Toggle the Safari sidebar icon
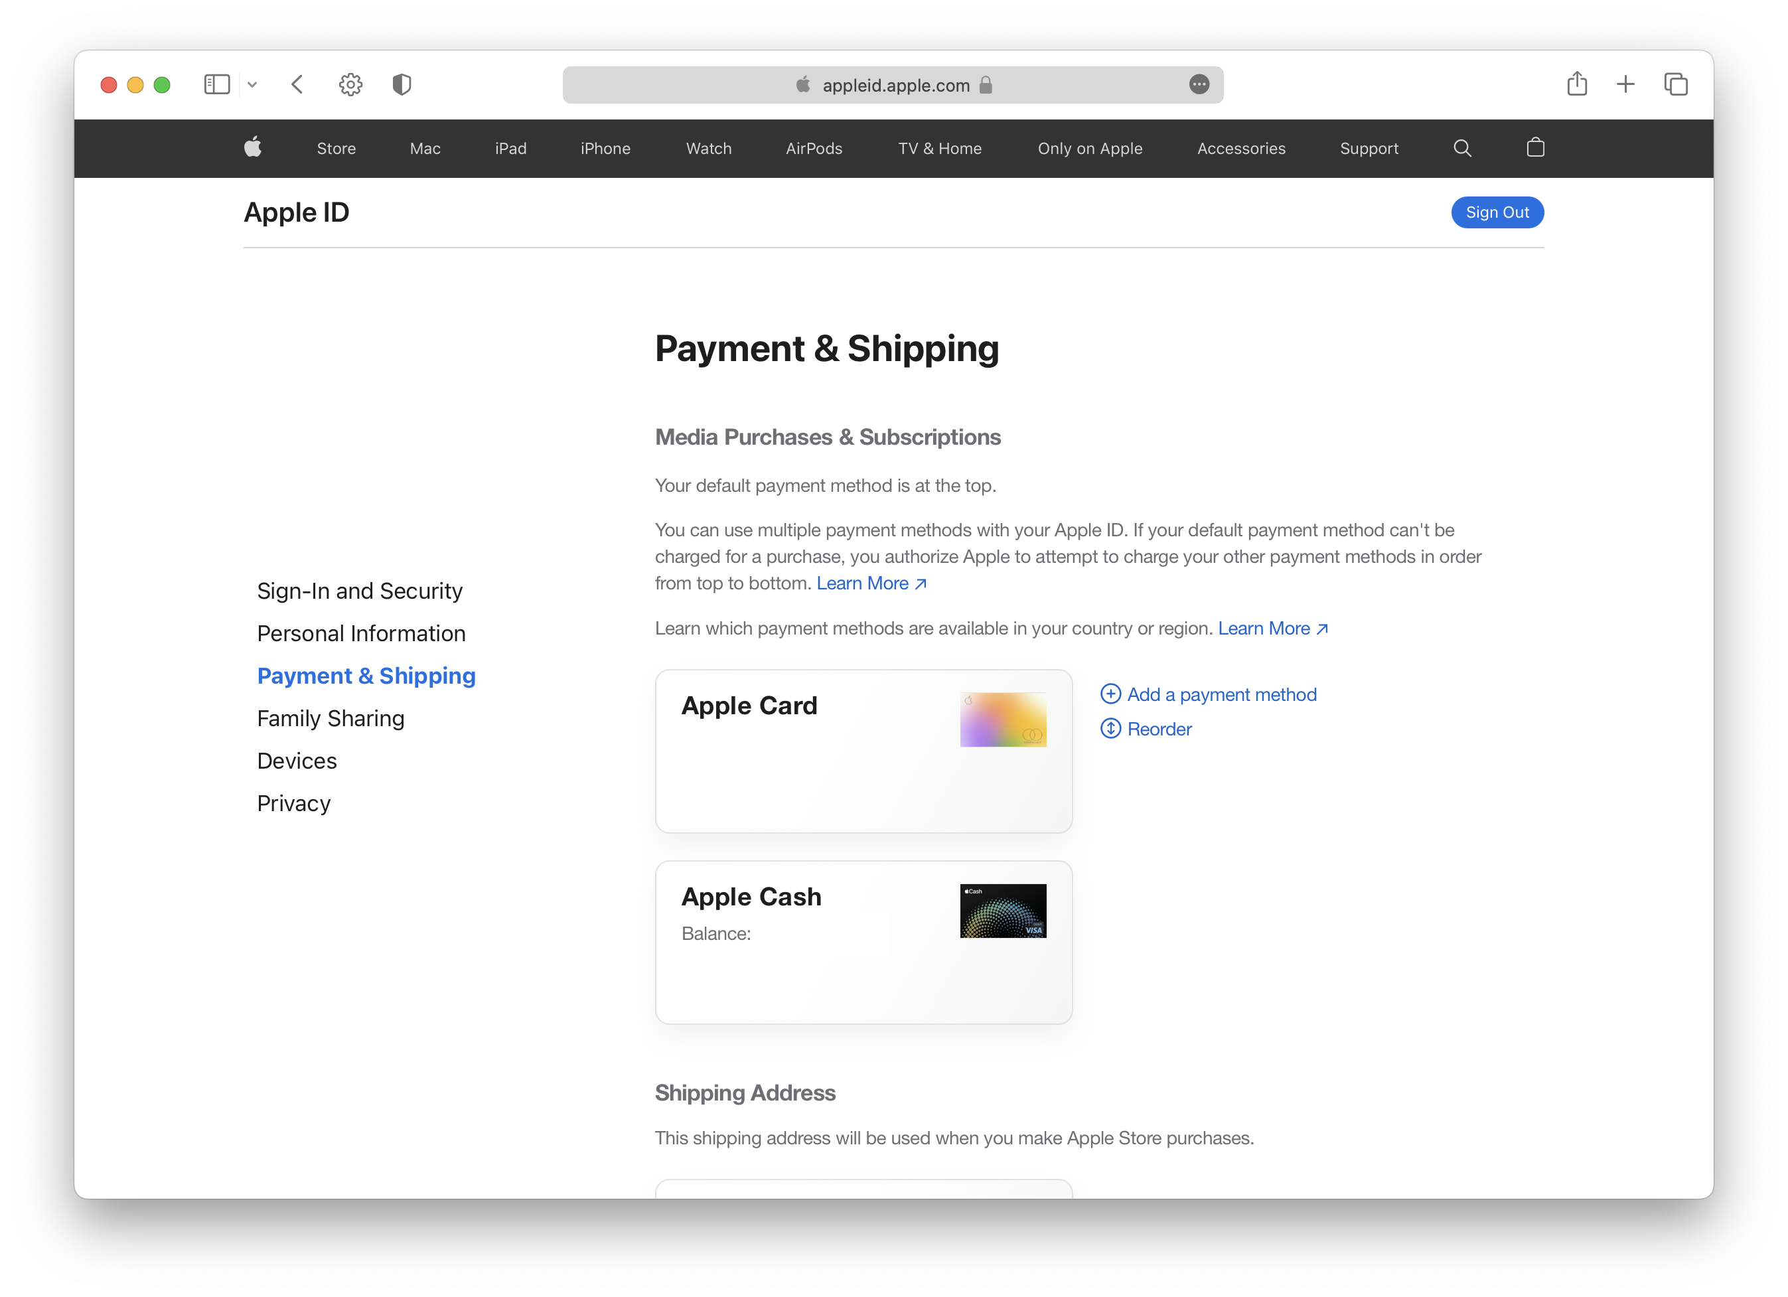Viewport: 1788px width, 1297px height. [x=217, y=84]
